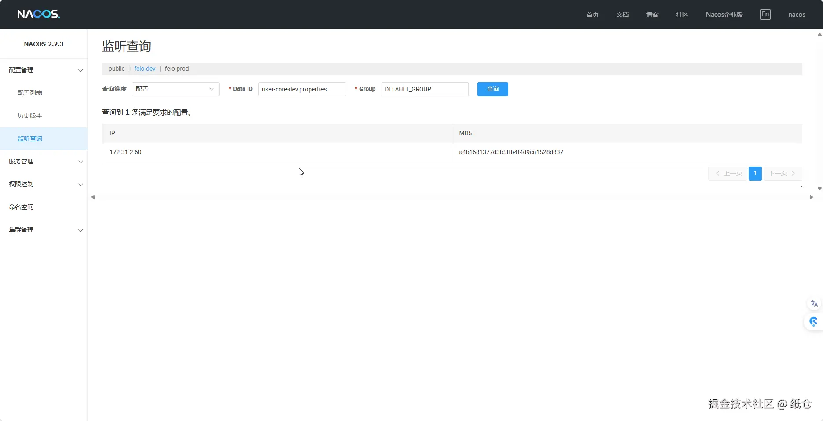The height and width of the screenshot is (421, 823).
Task: Click the horizontal scrollbar left arrow
Action: coord(93,197)
